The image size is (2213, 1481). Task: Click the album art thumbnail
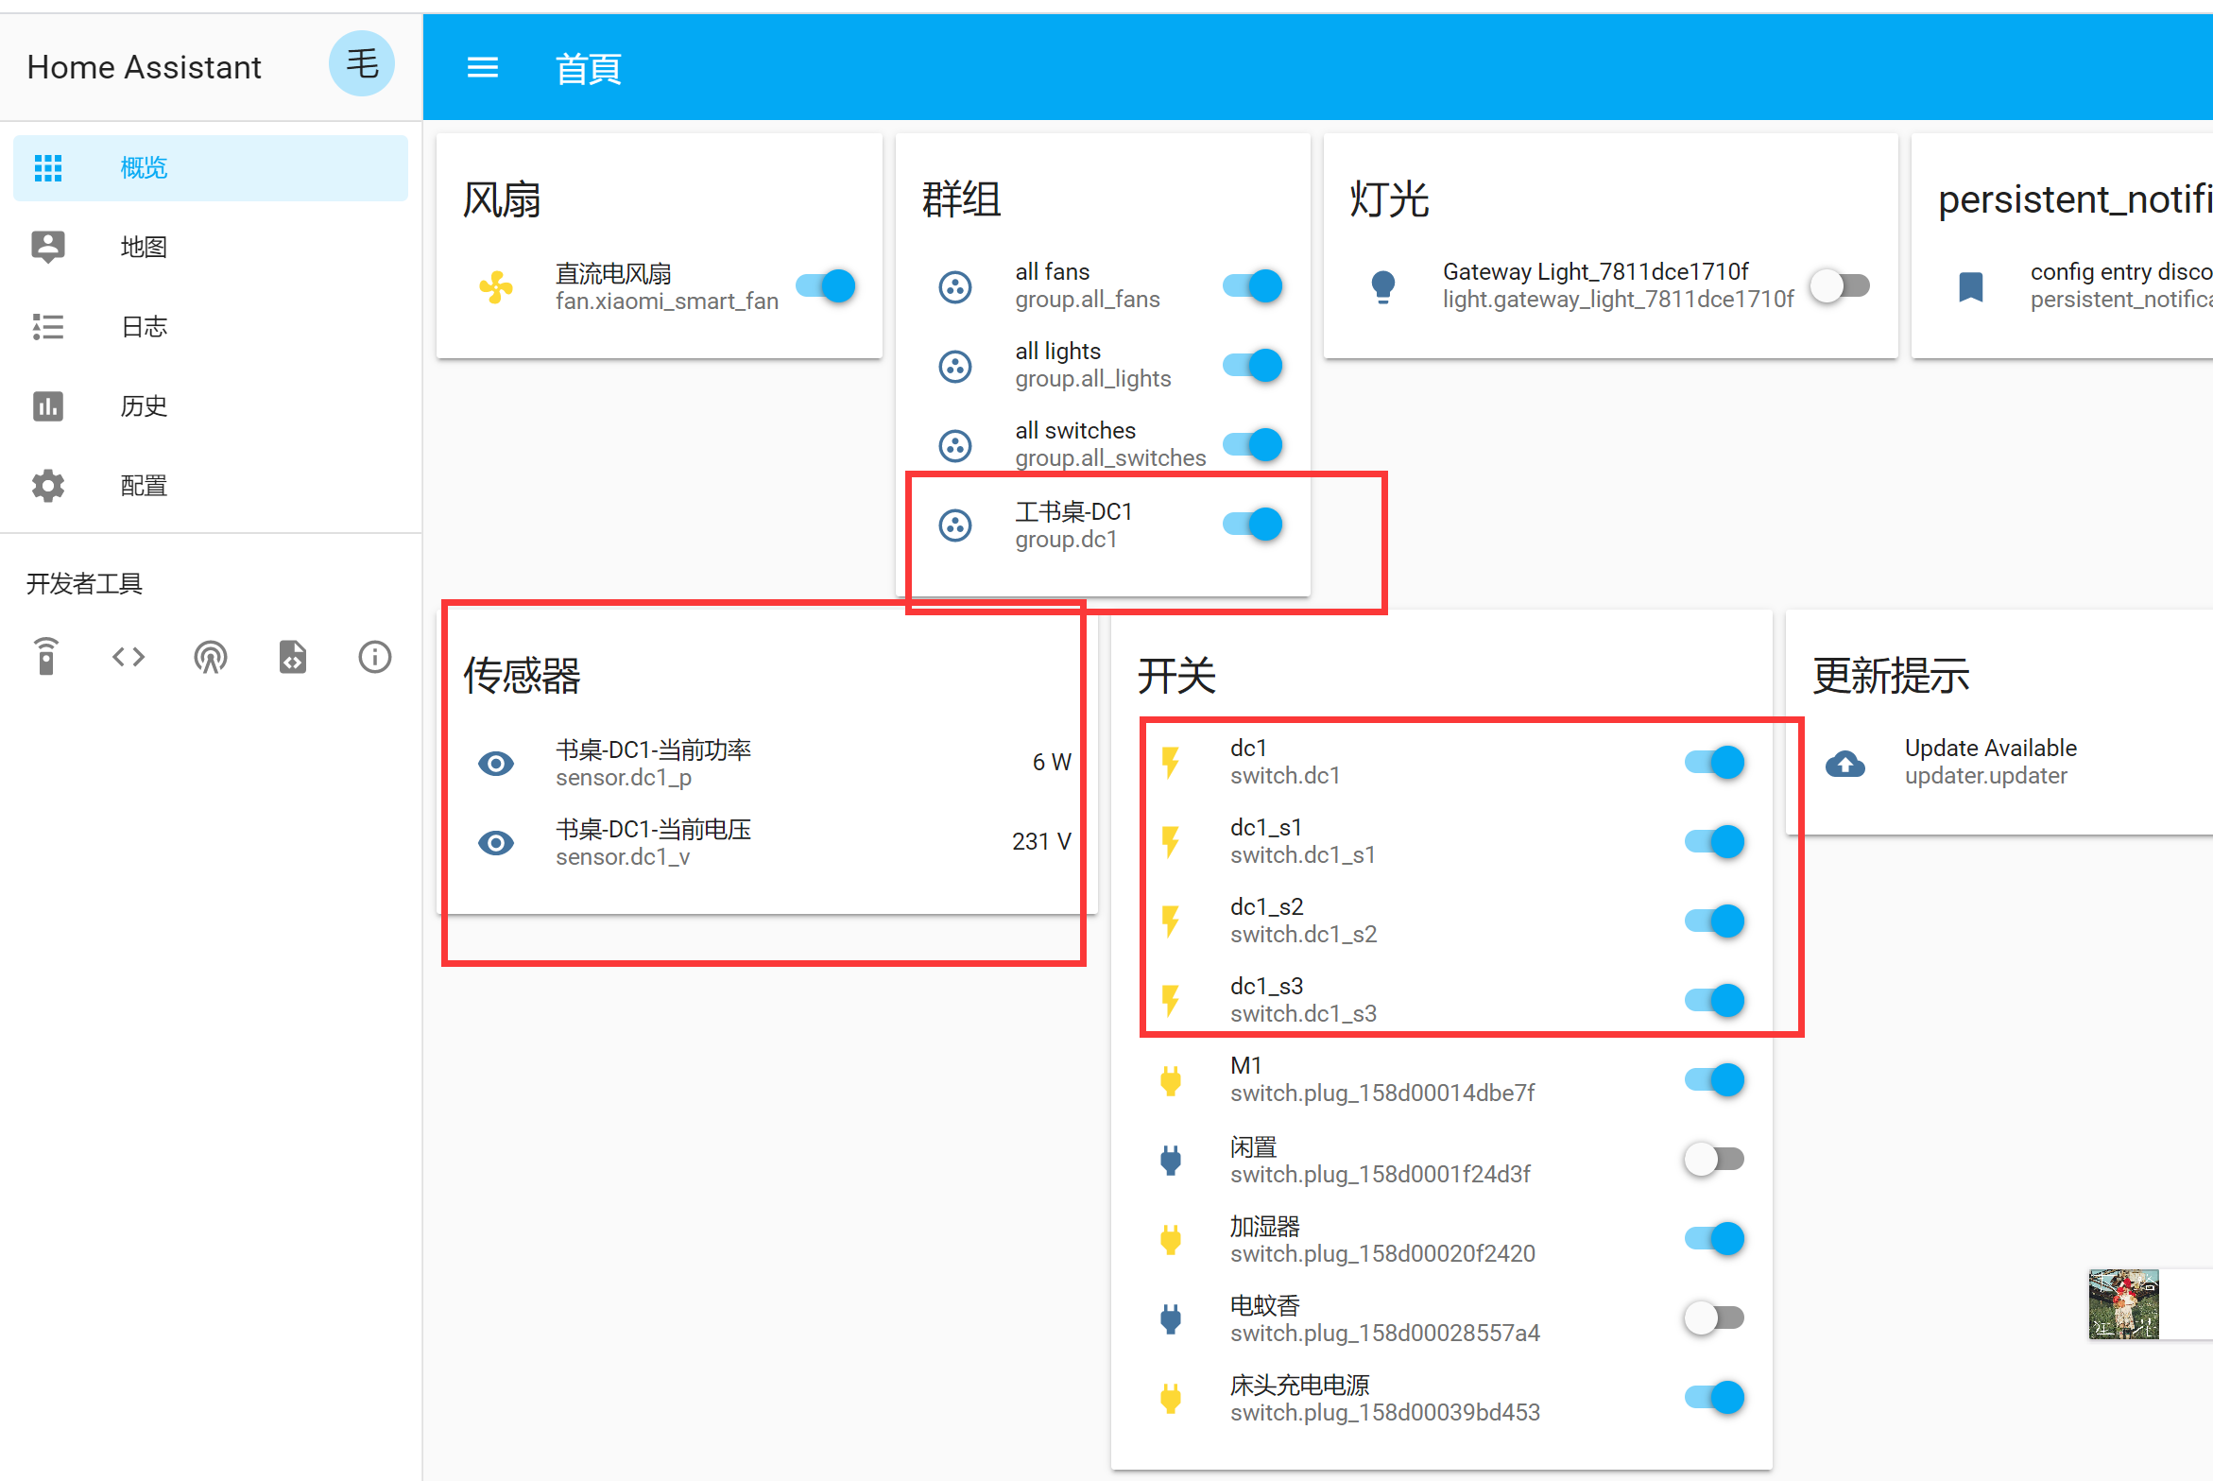click(x=2123, y=1304)
